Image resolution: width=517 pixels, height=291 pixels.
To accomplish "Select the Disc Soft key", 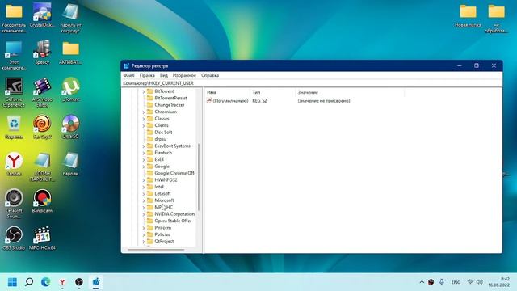I will click(x=163, y=133).
